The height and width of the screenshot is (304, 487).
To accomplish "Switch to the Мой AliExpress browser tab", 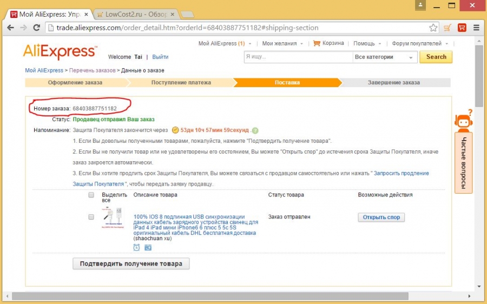I will tap(50, 14).
